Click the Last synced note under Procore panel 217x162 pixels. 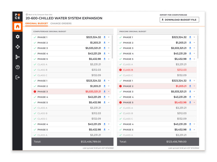pyautogui.click(x=184, y=148)
